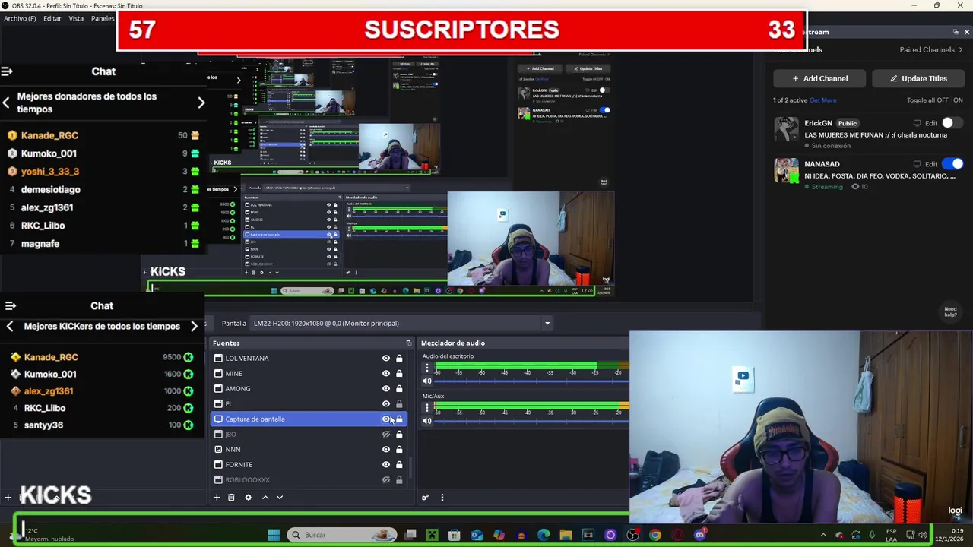
Task: Go to next Mejores KICKers list arrow
Action: click(x=195, y=327)
